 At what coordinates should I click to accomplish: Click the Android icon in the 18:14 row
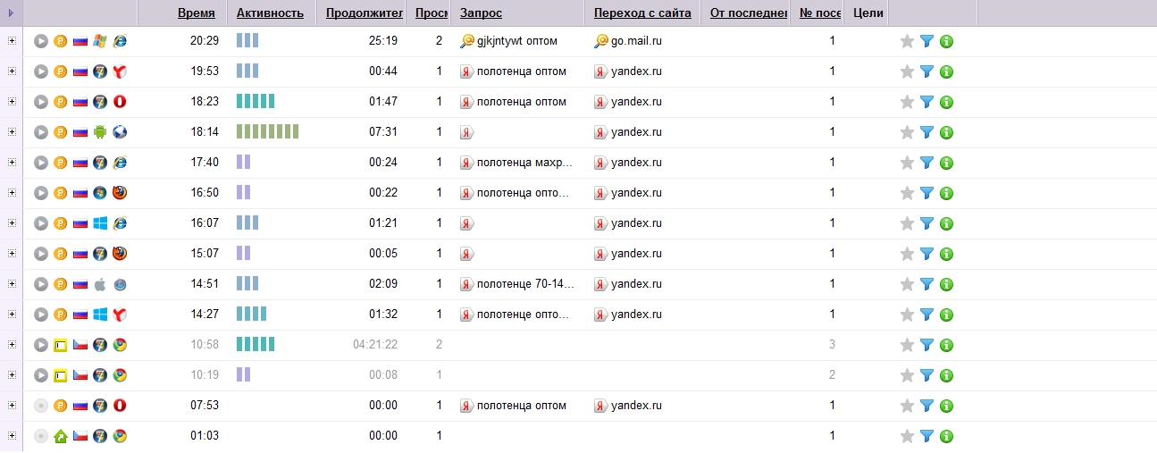point(100,132)
